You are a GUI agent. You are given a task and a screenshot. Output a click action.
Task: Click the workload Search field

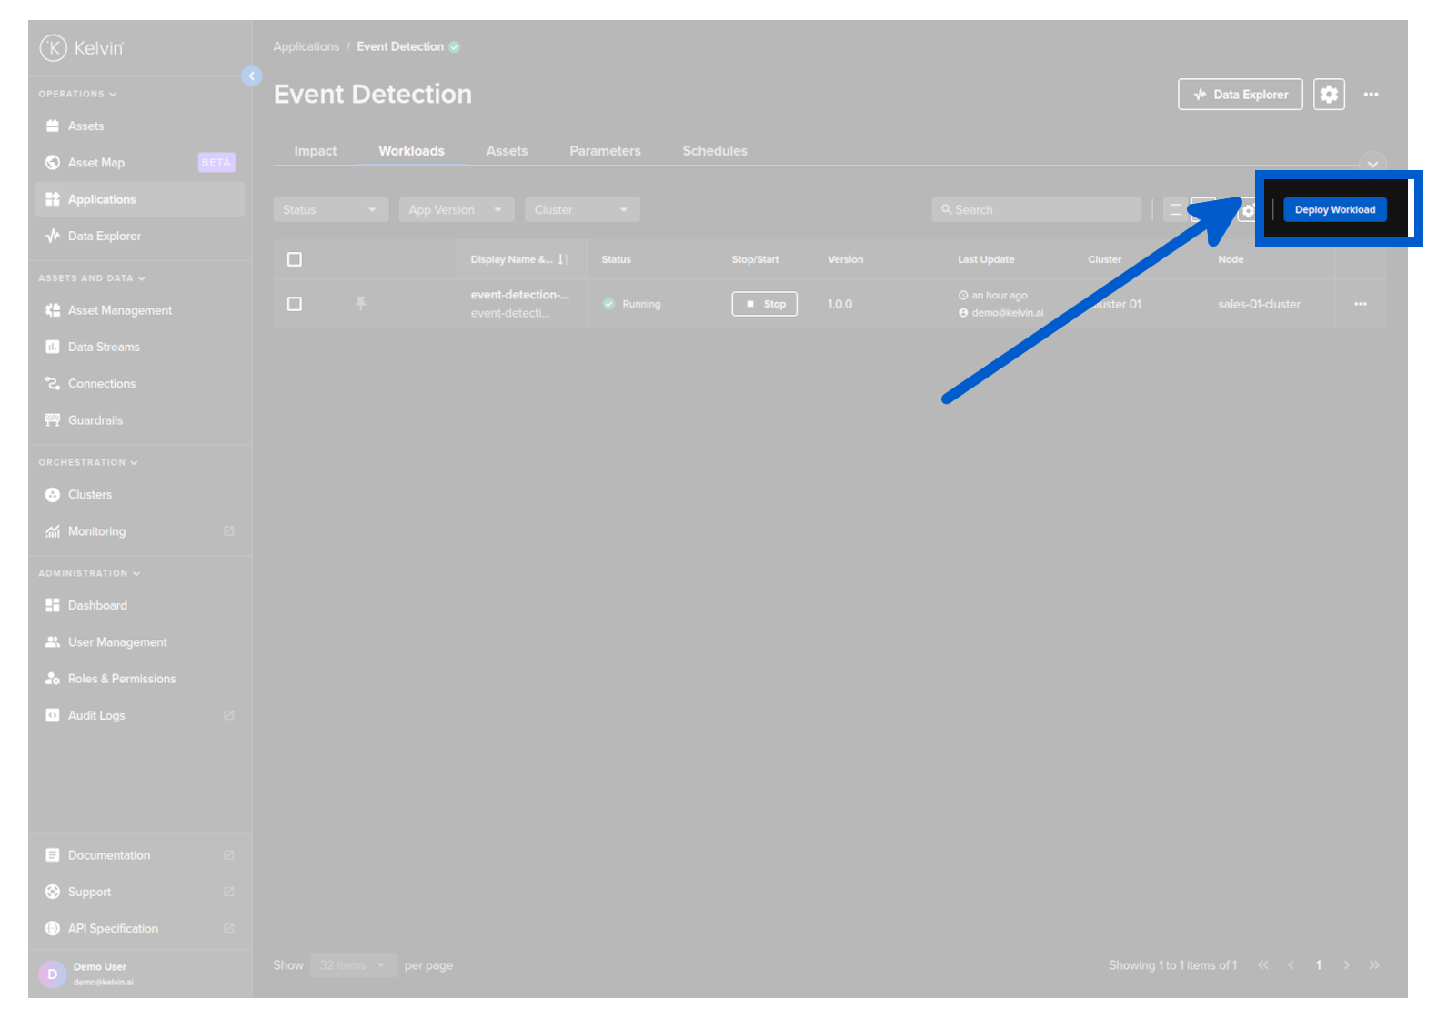pos(1037,210)
